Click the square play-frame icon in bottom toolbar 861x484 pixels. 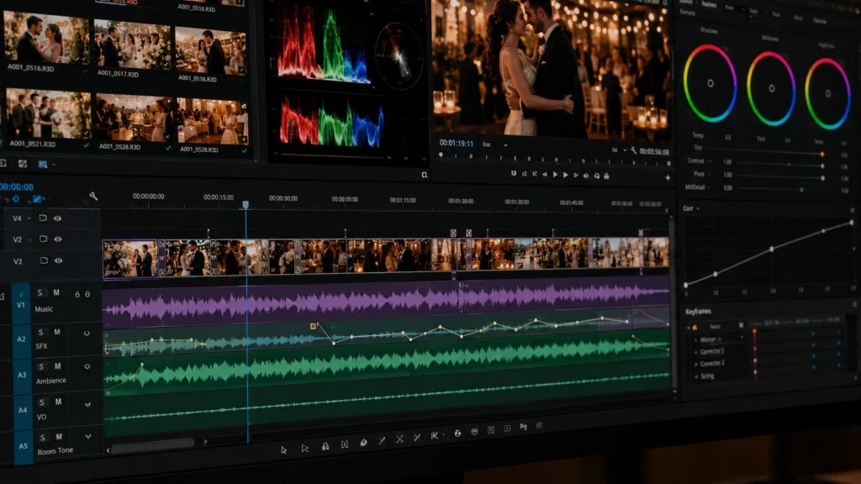click(x=507, y=428)
